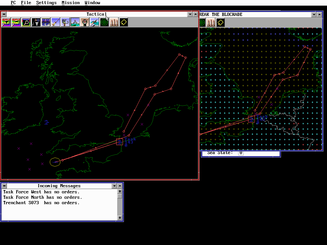Click the throttle smokestack icon
This screenshot has width=327, height=245.
point(114,22)
